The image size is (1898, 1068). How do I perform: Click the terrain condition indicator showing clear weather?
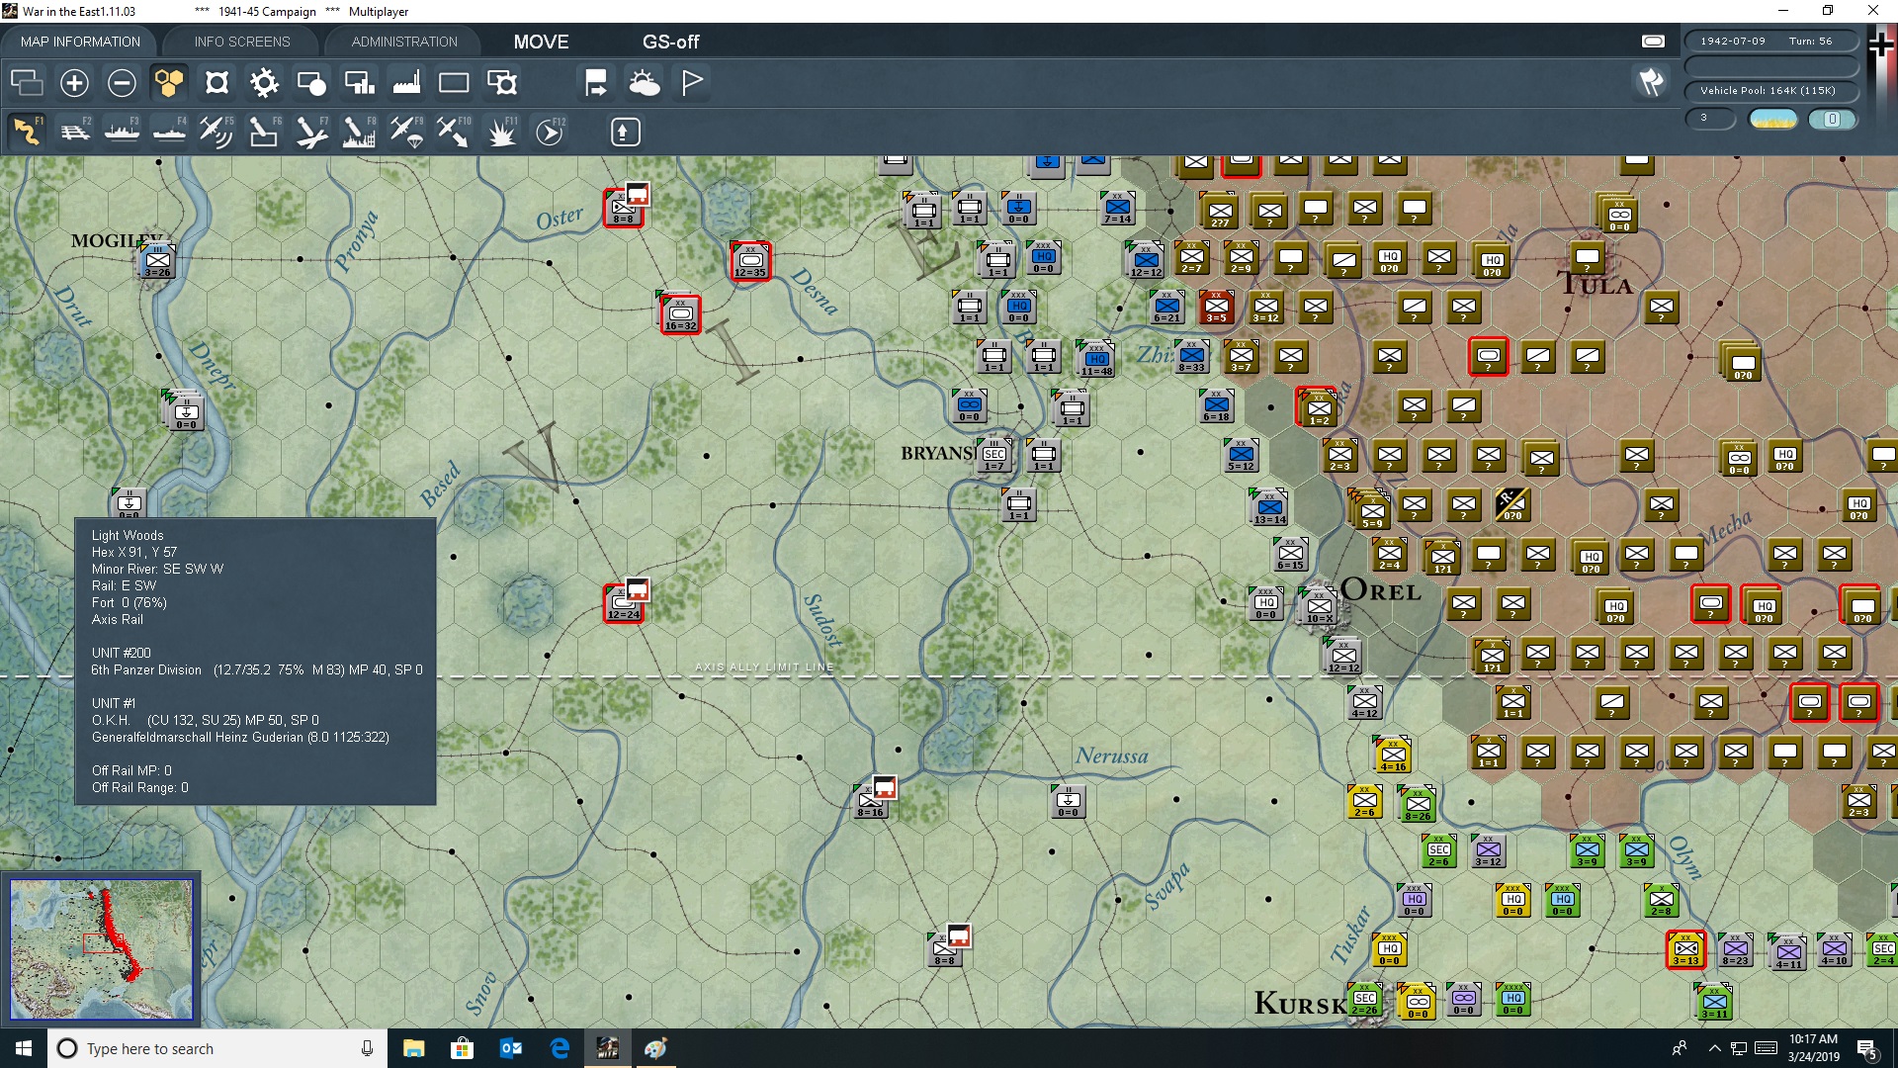(x=1772, y=119)
